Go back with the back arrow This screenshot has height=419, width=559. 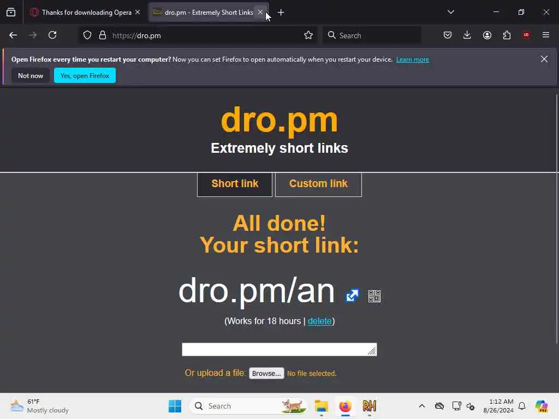(x=13, y=35)
